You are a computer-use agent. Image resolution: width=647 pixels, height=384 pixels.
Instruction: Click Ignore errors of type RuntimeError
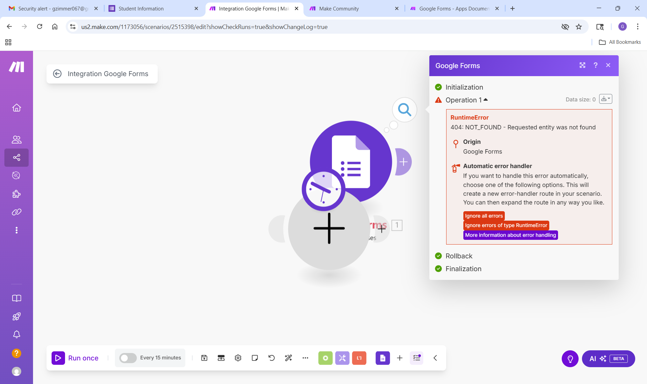(x=506, y=225)
